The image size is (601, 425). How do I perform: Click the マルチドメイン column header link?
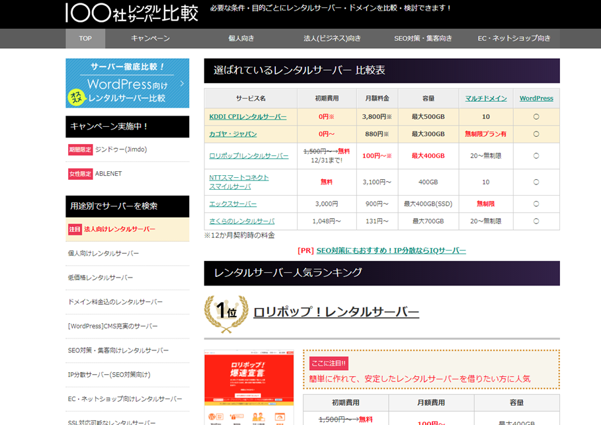coord(486,98)
